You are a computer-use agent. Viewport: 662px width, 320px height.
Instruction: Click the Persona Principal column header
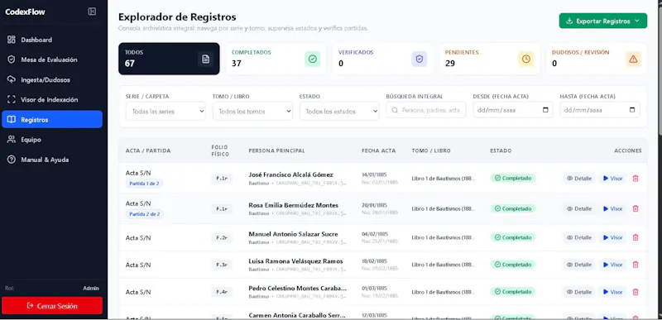276,150
